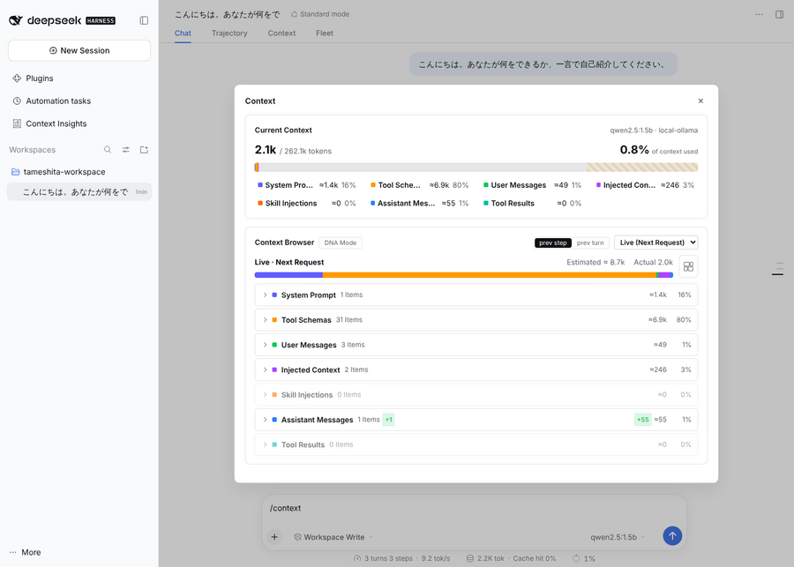The height and width of the screenshot is (567, 794).
Task: Click the System Pro... legend entry
Action: 307,185
